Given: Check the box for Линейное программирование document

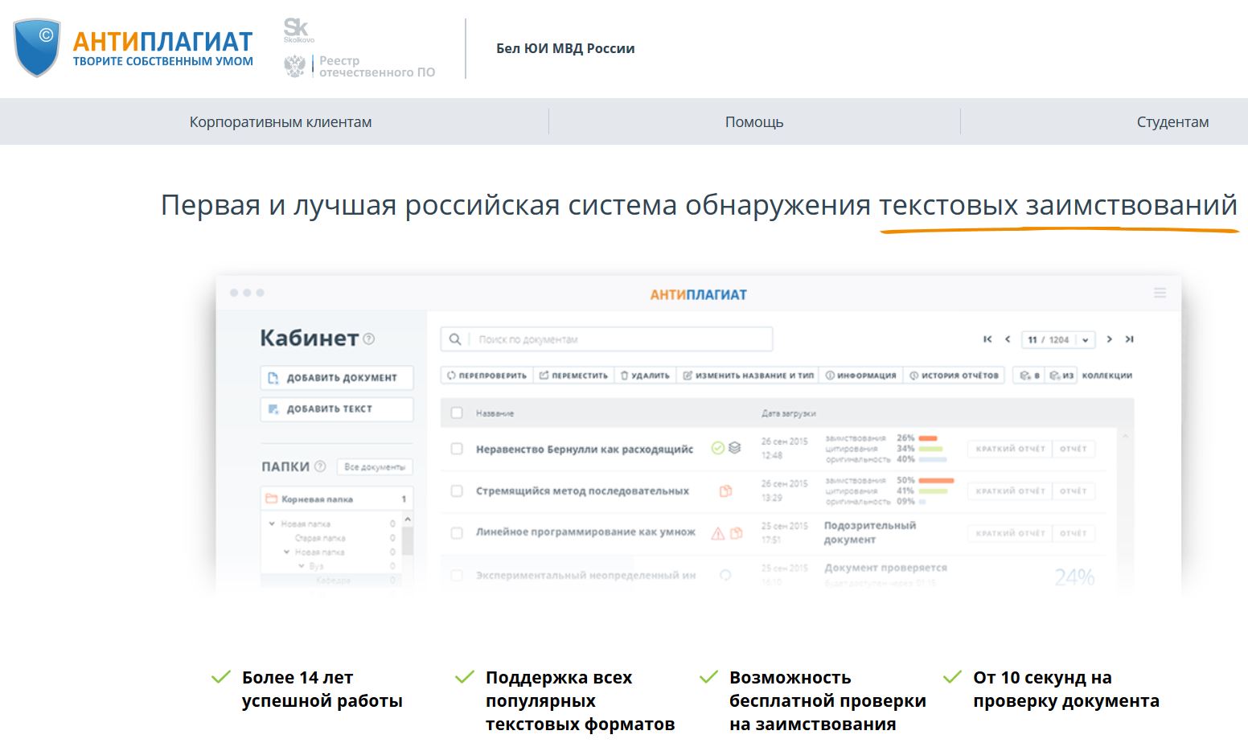Looking at the screenshot, I should (x=457, y=532).
